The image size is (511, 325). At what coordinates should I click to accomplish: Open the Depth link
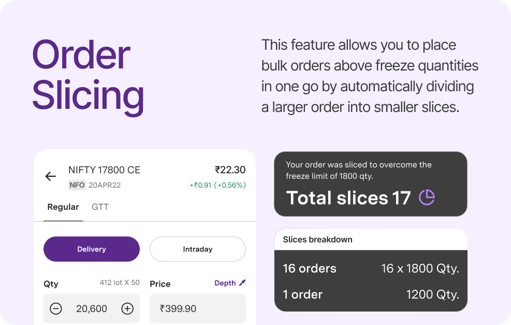click(x=225, y=283)
